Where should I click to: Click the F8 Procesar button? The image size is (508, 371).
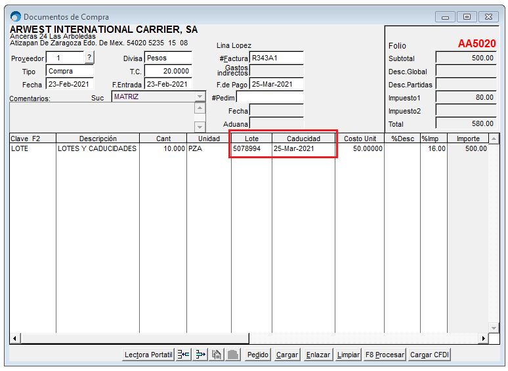click(385, 355)
